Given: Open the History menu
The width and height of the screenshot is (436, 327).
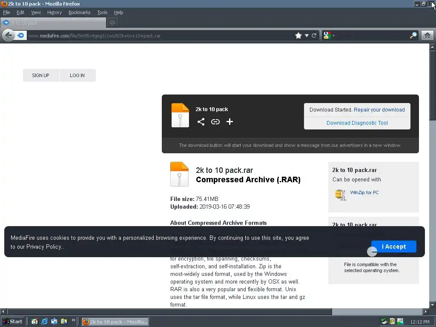Looking at the screenshot, I should coord(54,12).
